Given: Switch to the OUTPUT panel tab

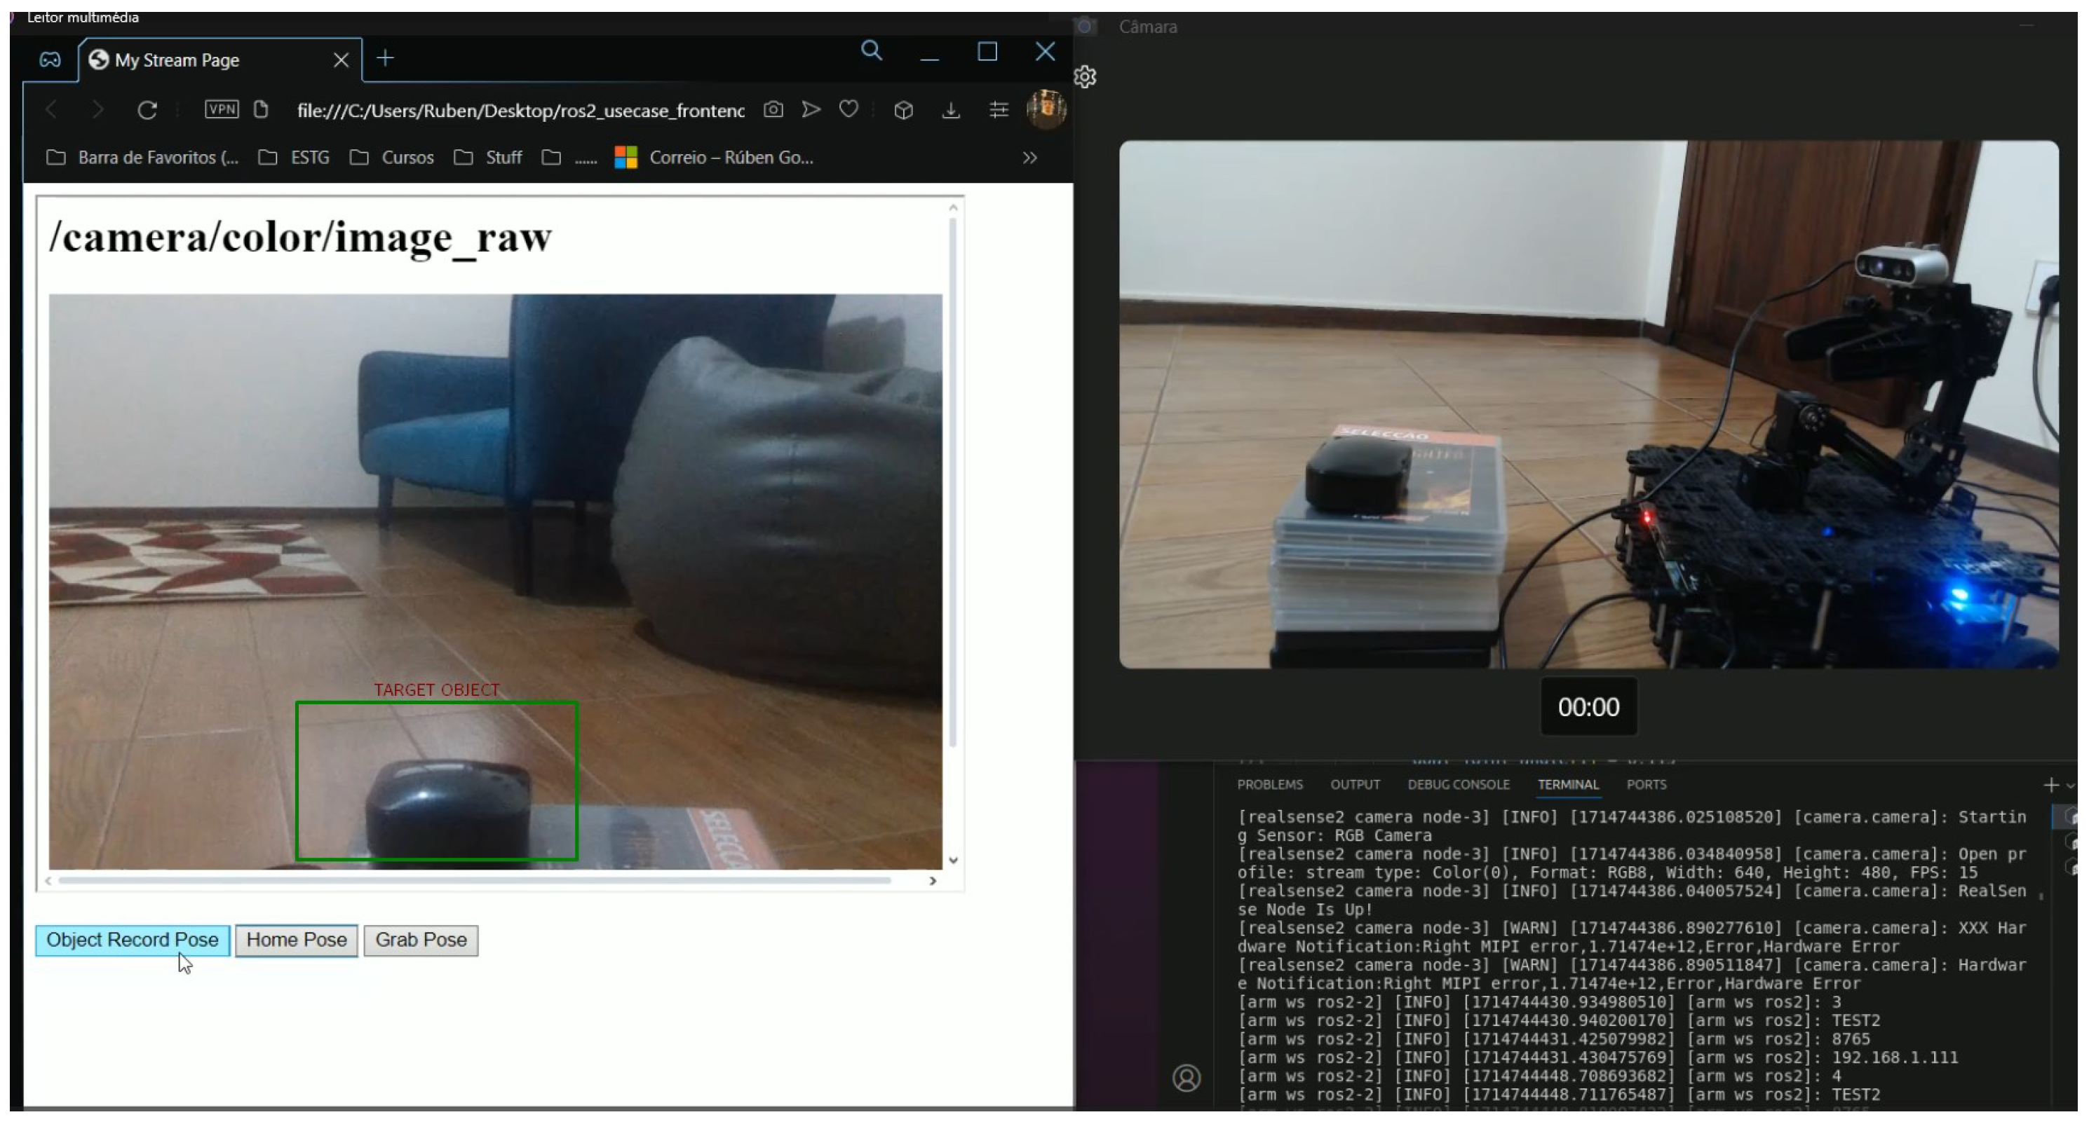Looking at the screenshot, I should coord(1354,784).
